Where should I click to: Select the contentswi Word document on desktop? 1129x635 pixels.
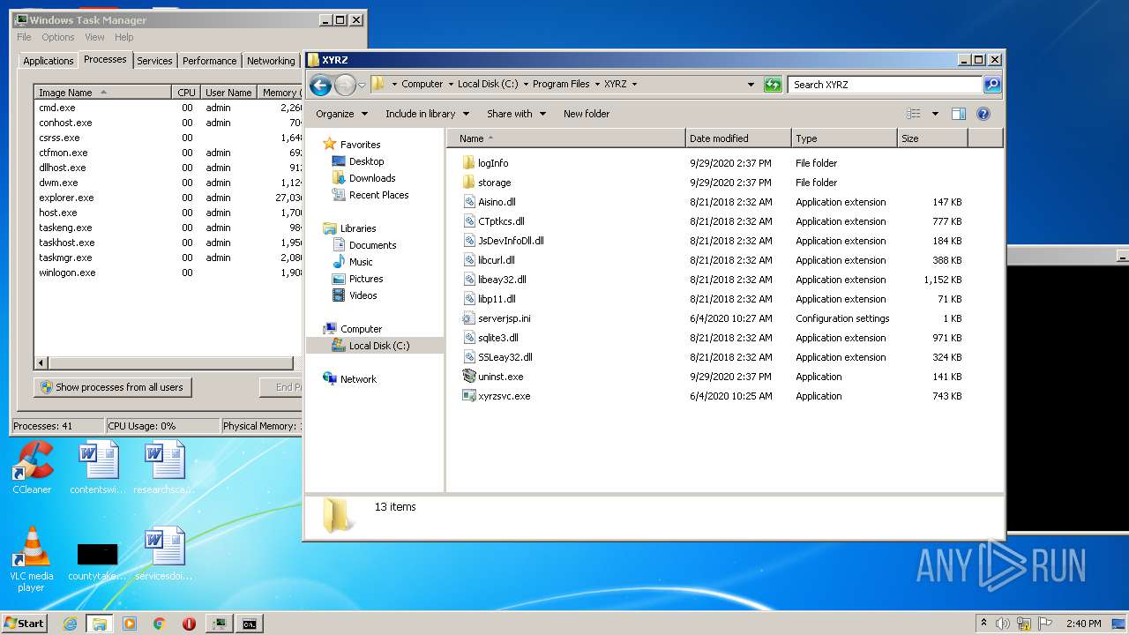[x=98, y=468]
